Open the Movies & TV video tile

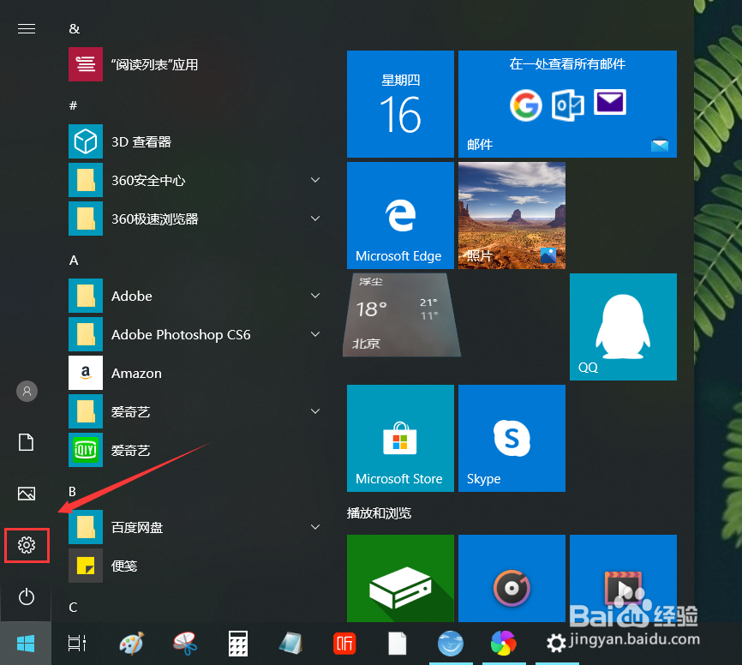coord(623,578)
